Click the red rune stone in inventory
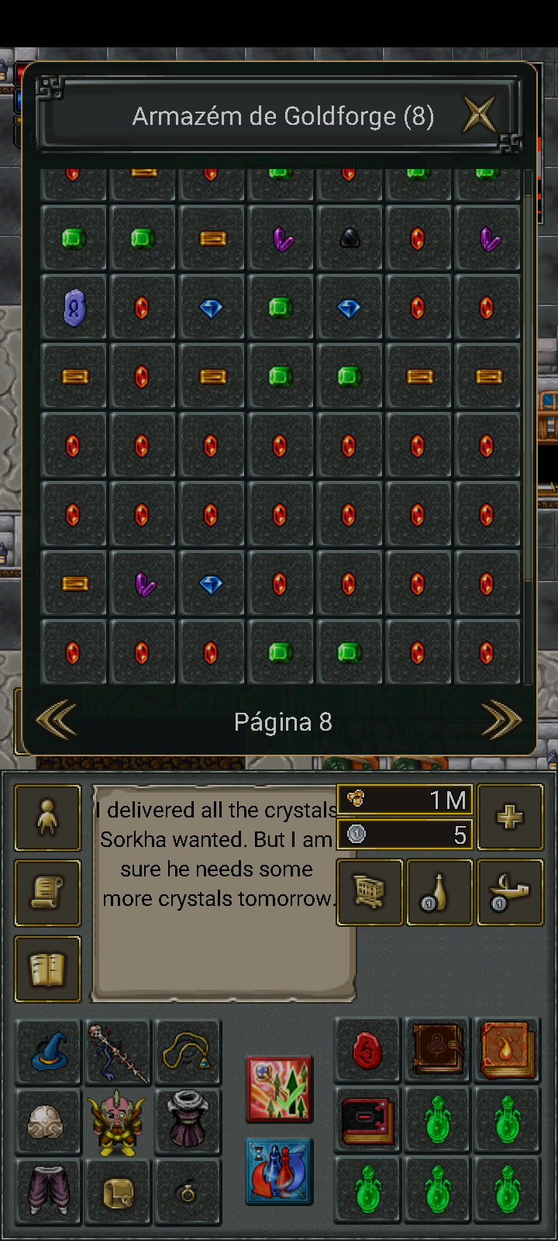The image size is (558, 1241). tap(367, 1050)
